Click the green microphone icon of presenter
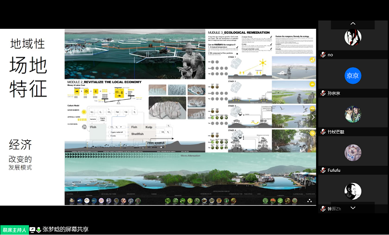Screen dimensions: 389x235 (39, 229)
